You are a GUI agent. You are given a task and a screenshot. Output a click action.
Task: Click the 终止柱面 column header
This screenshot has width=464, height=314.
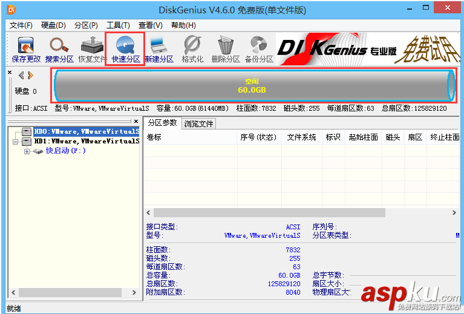(443, 137)
